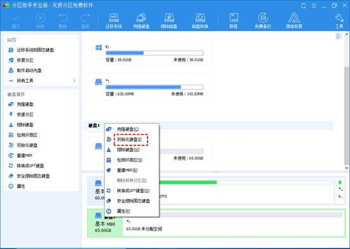Click the scrollbar down arrow
This screenshot has height=249, width=350.
346,168
